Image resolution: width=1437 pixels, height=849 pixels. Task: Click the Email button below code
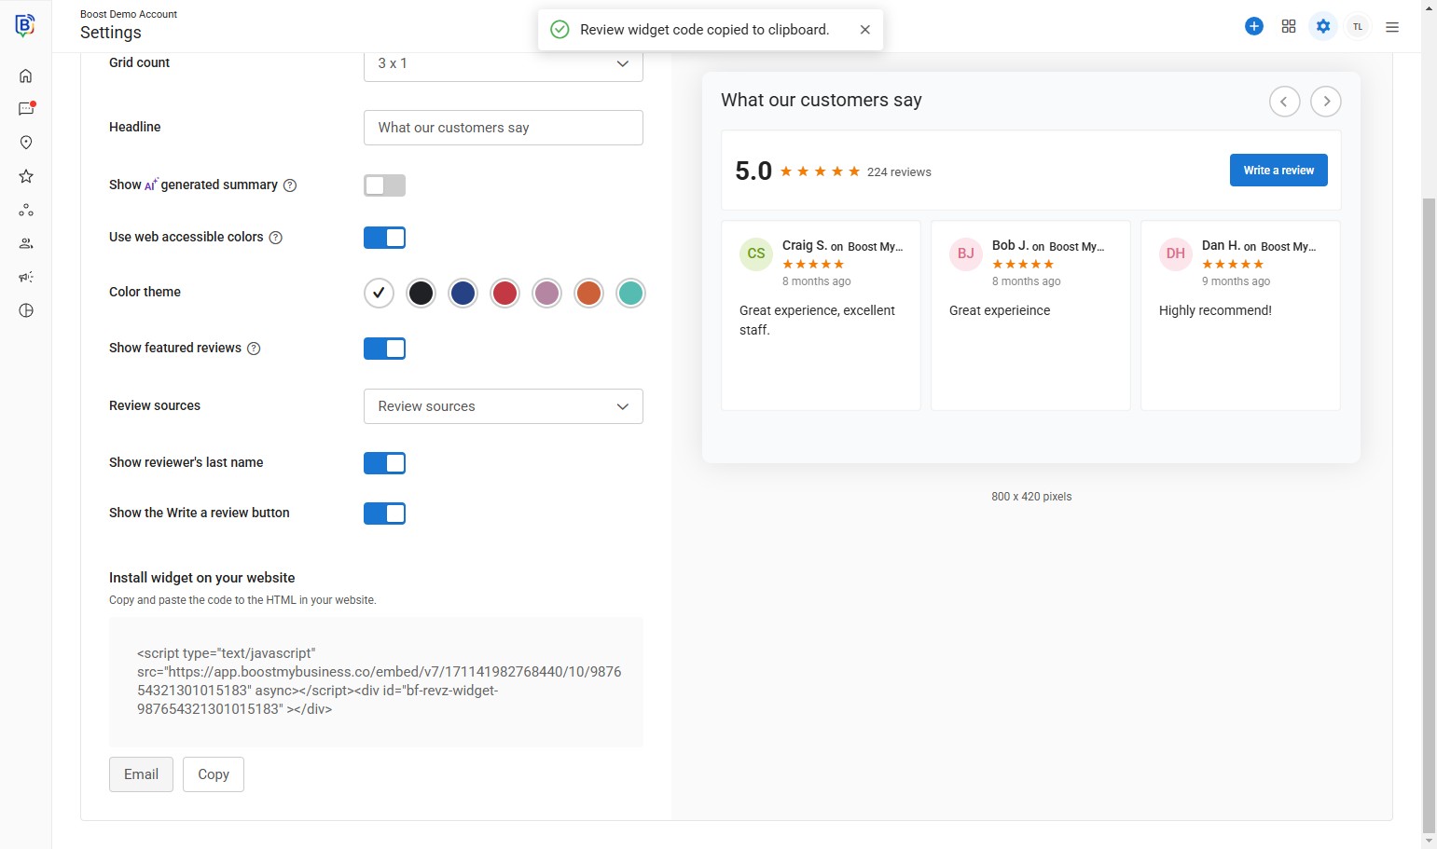(x=141, y=774)
